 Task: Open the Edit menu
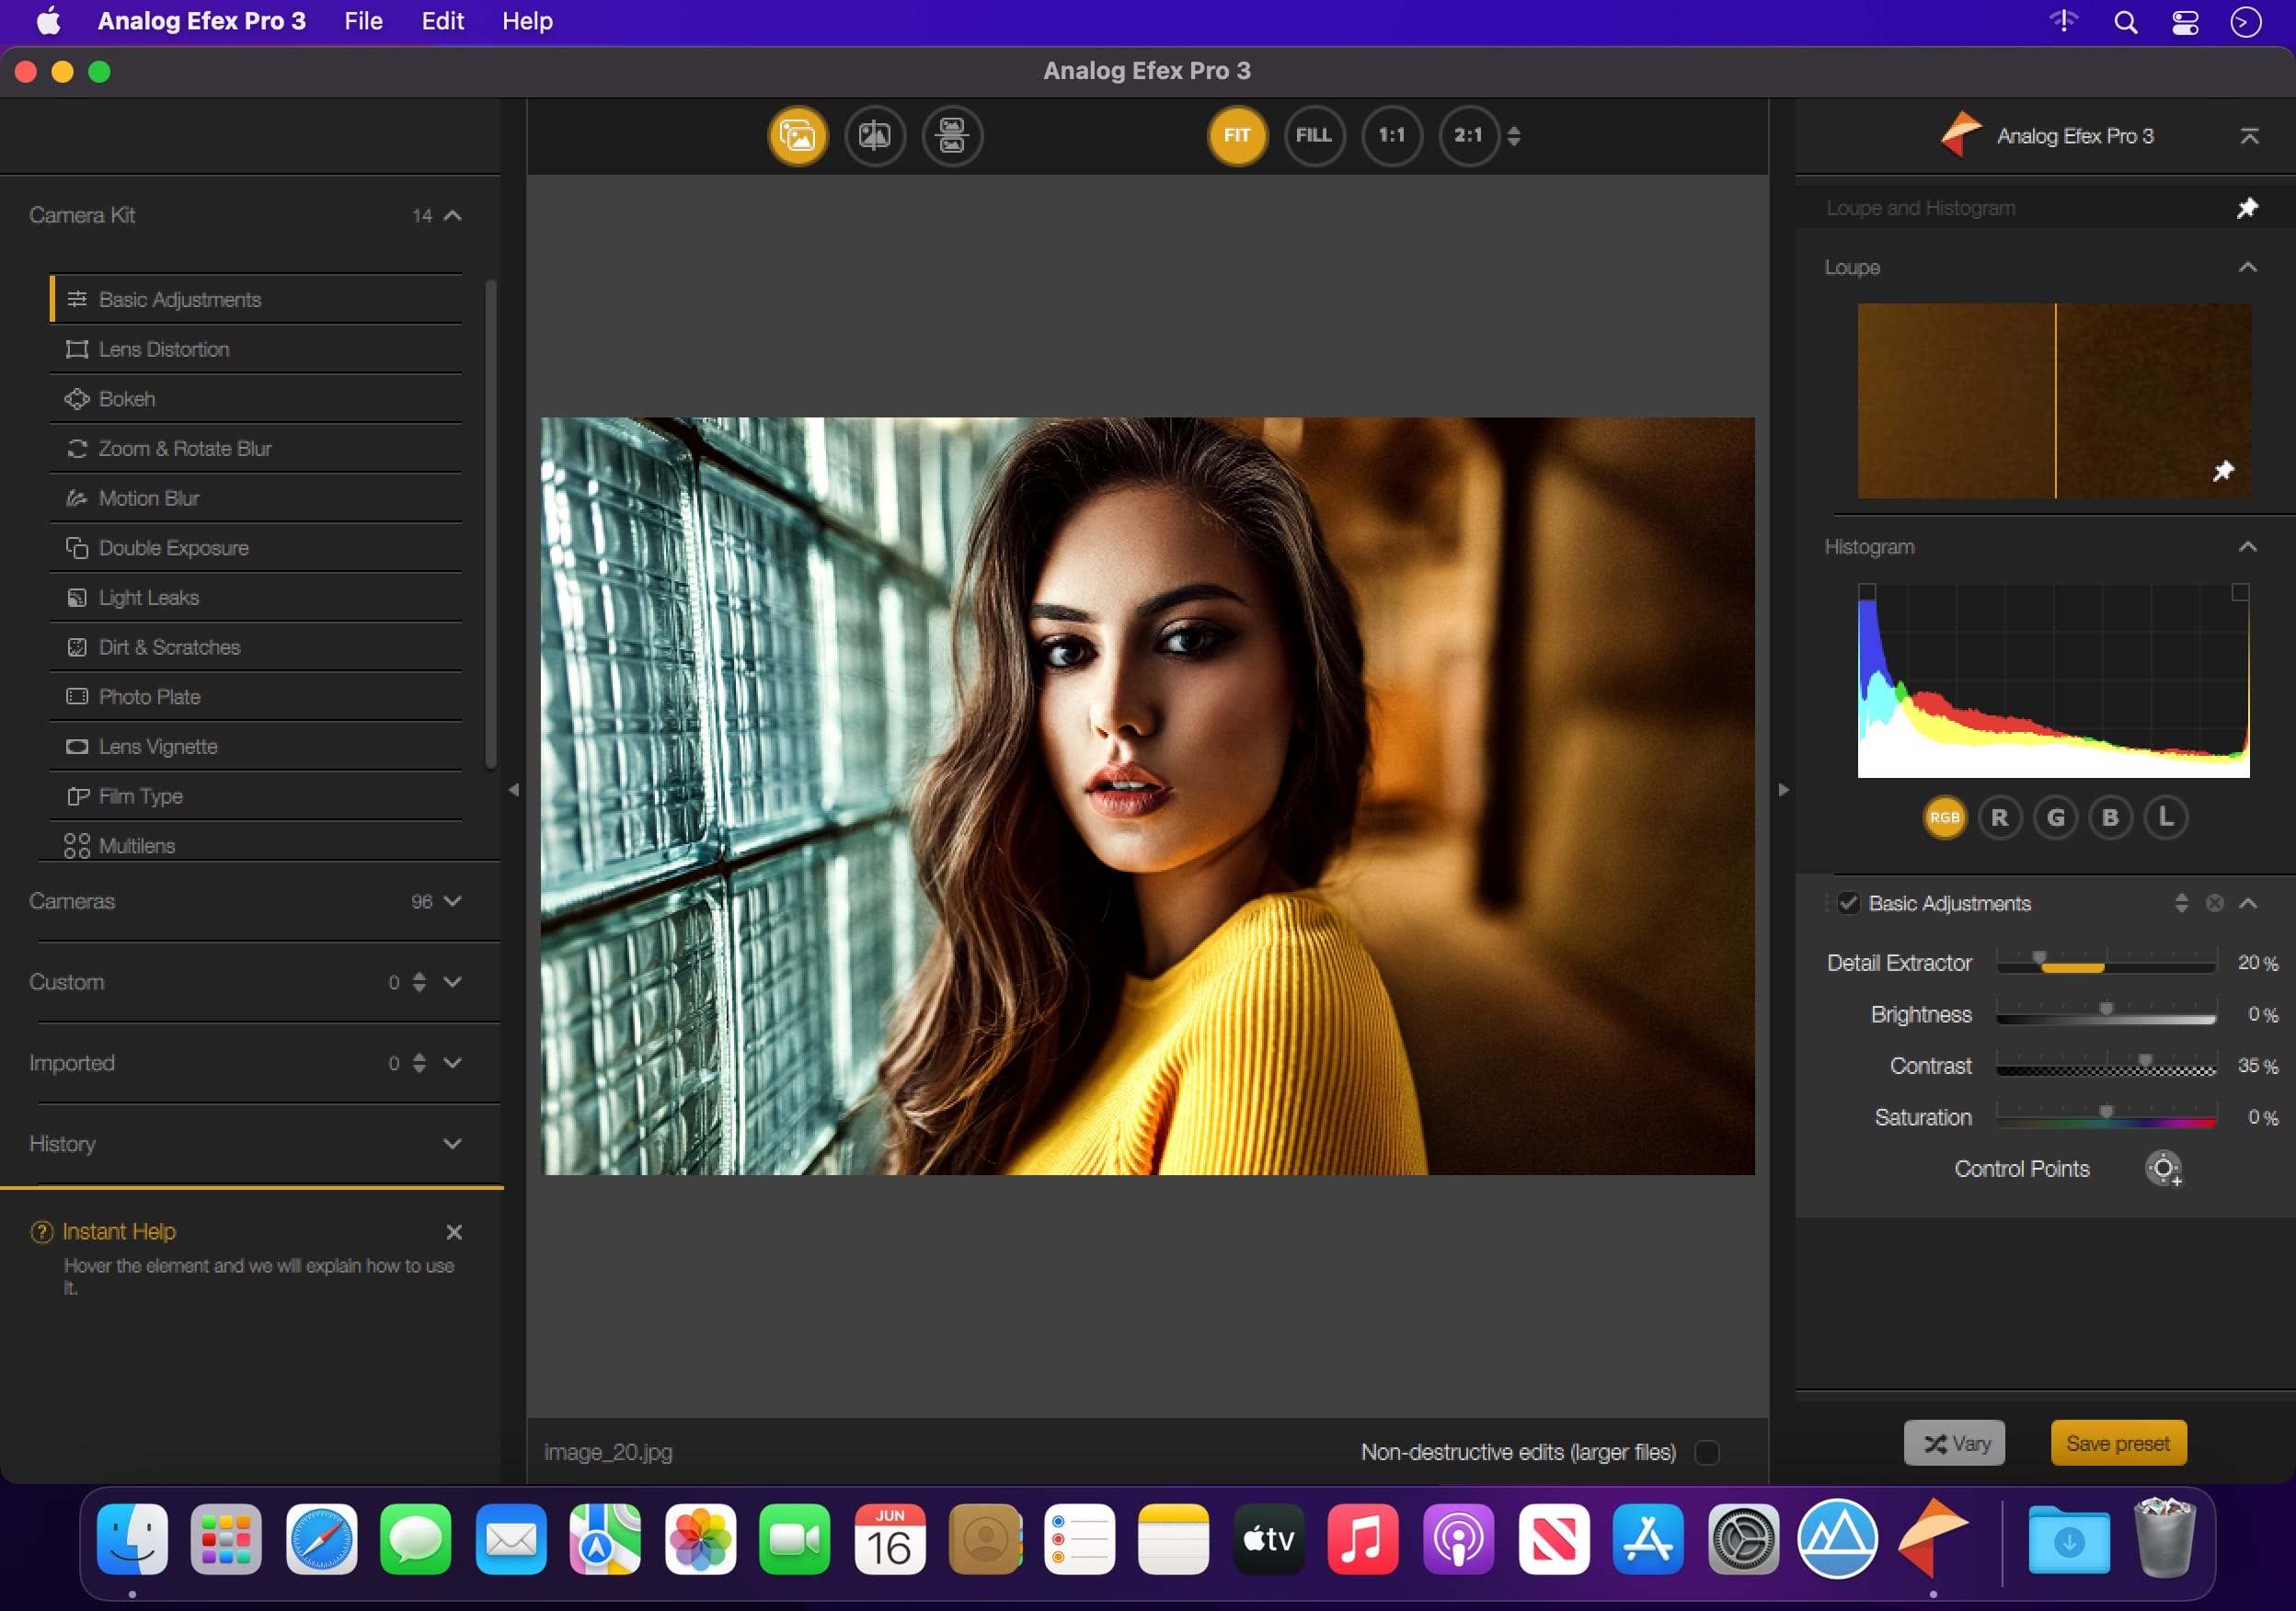(x=442, y=21)
